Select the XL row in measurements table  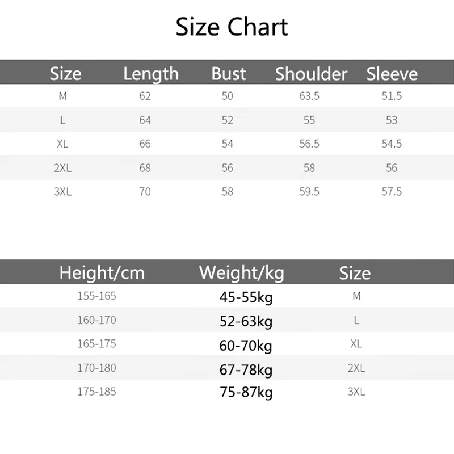point(62,144)
